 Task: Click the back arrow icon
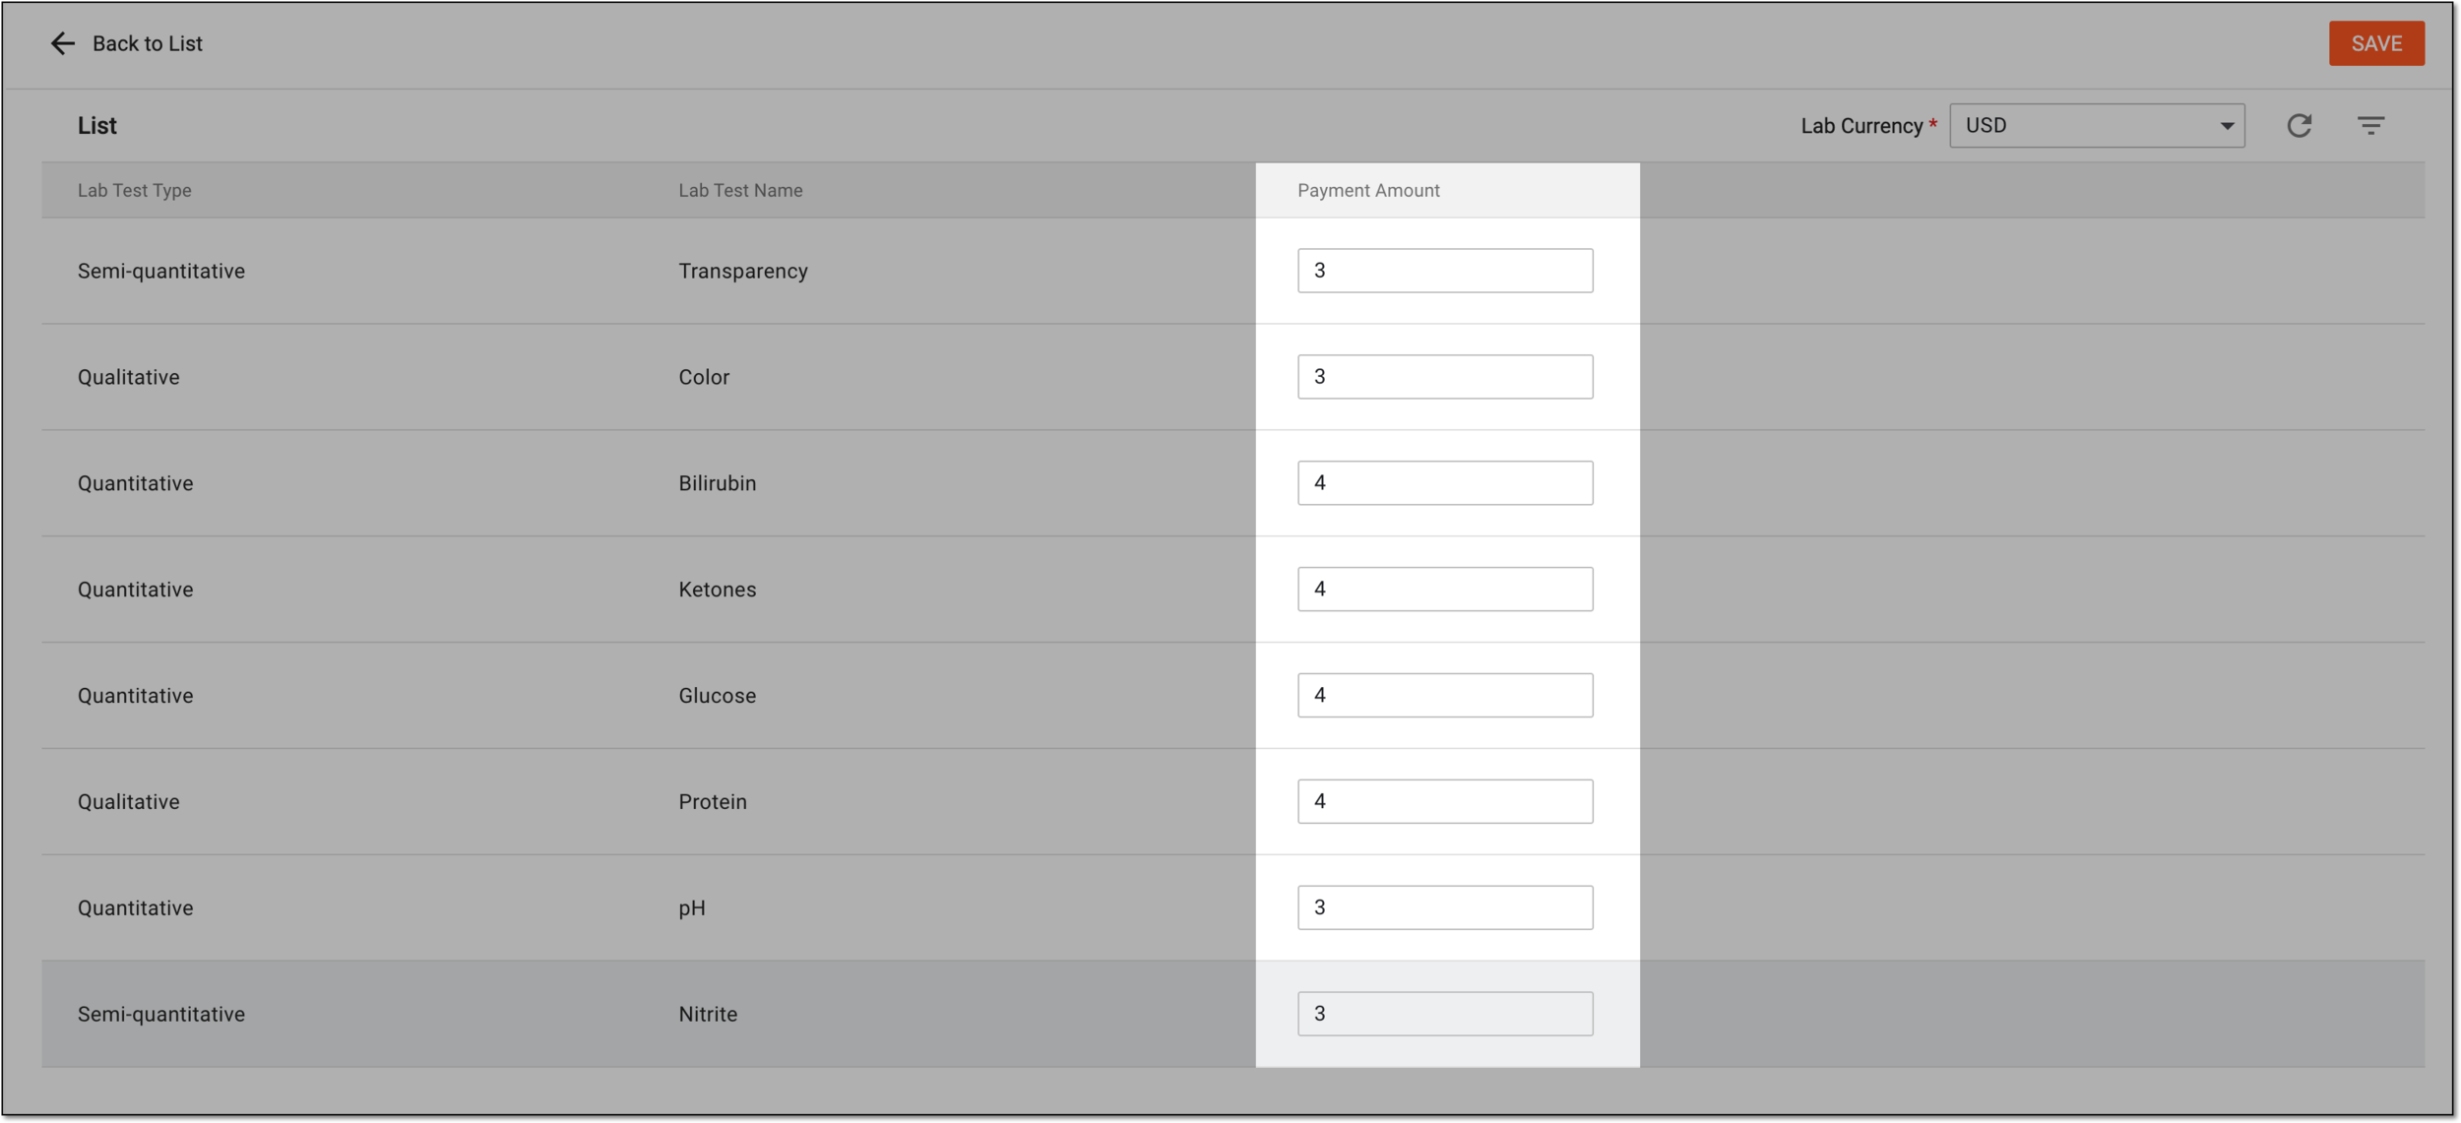(62, 43)
